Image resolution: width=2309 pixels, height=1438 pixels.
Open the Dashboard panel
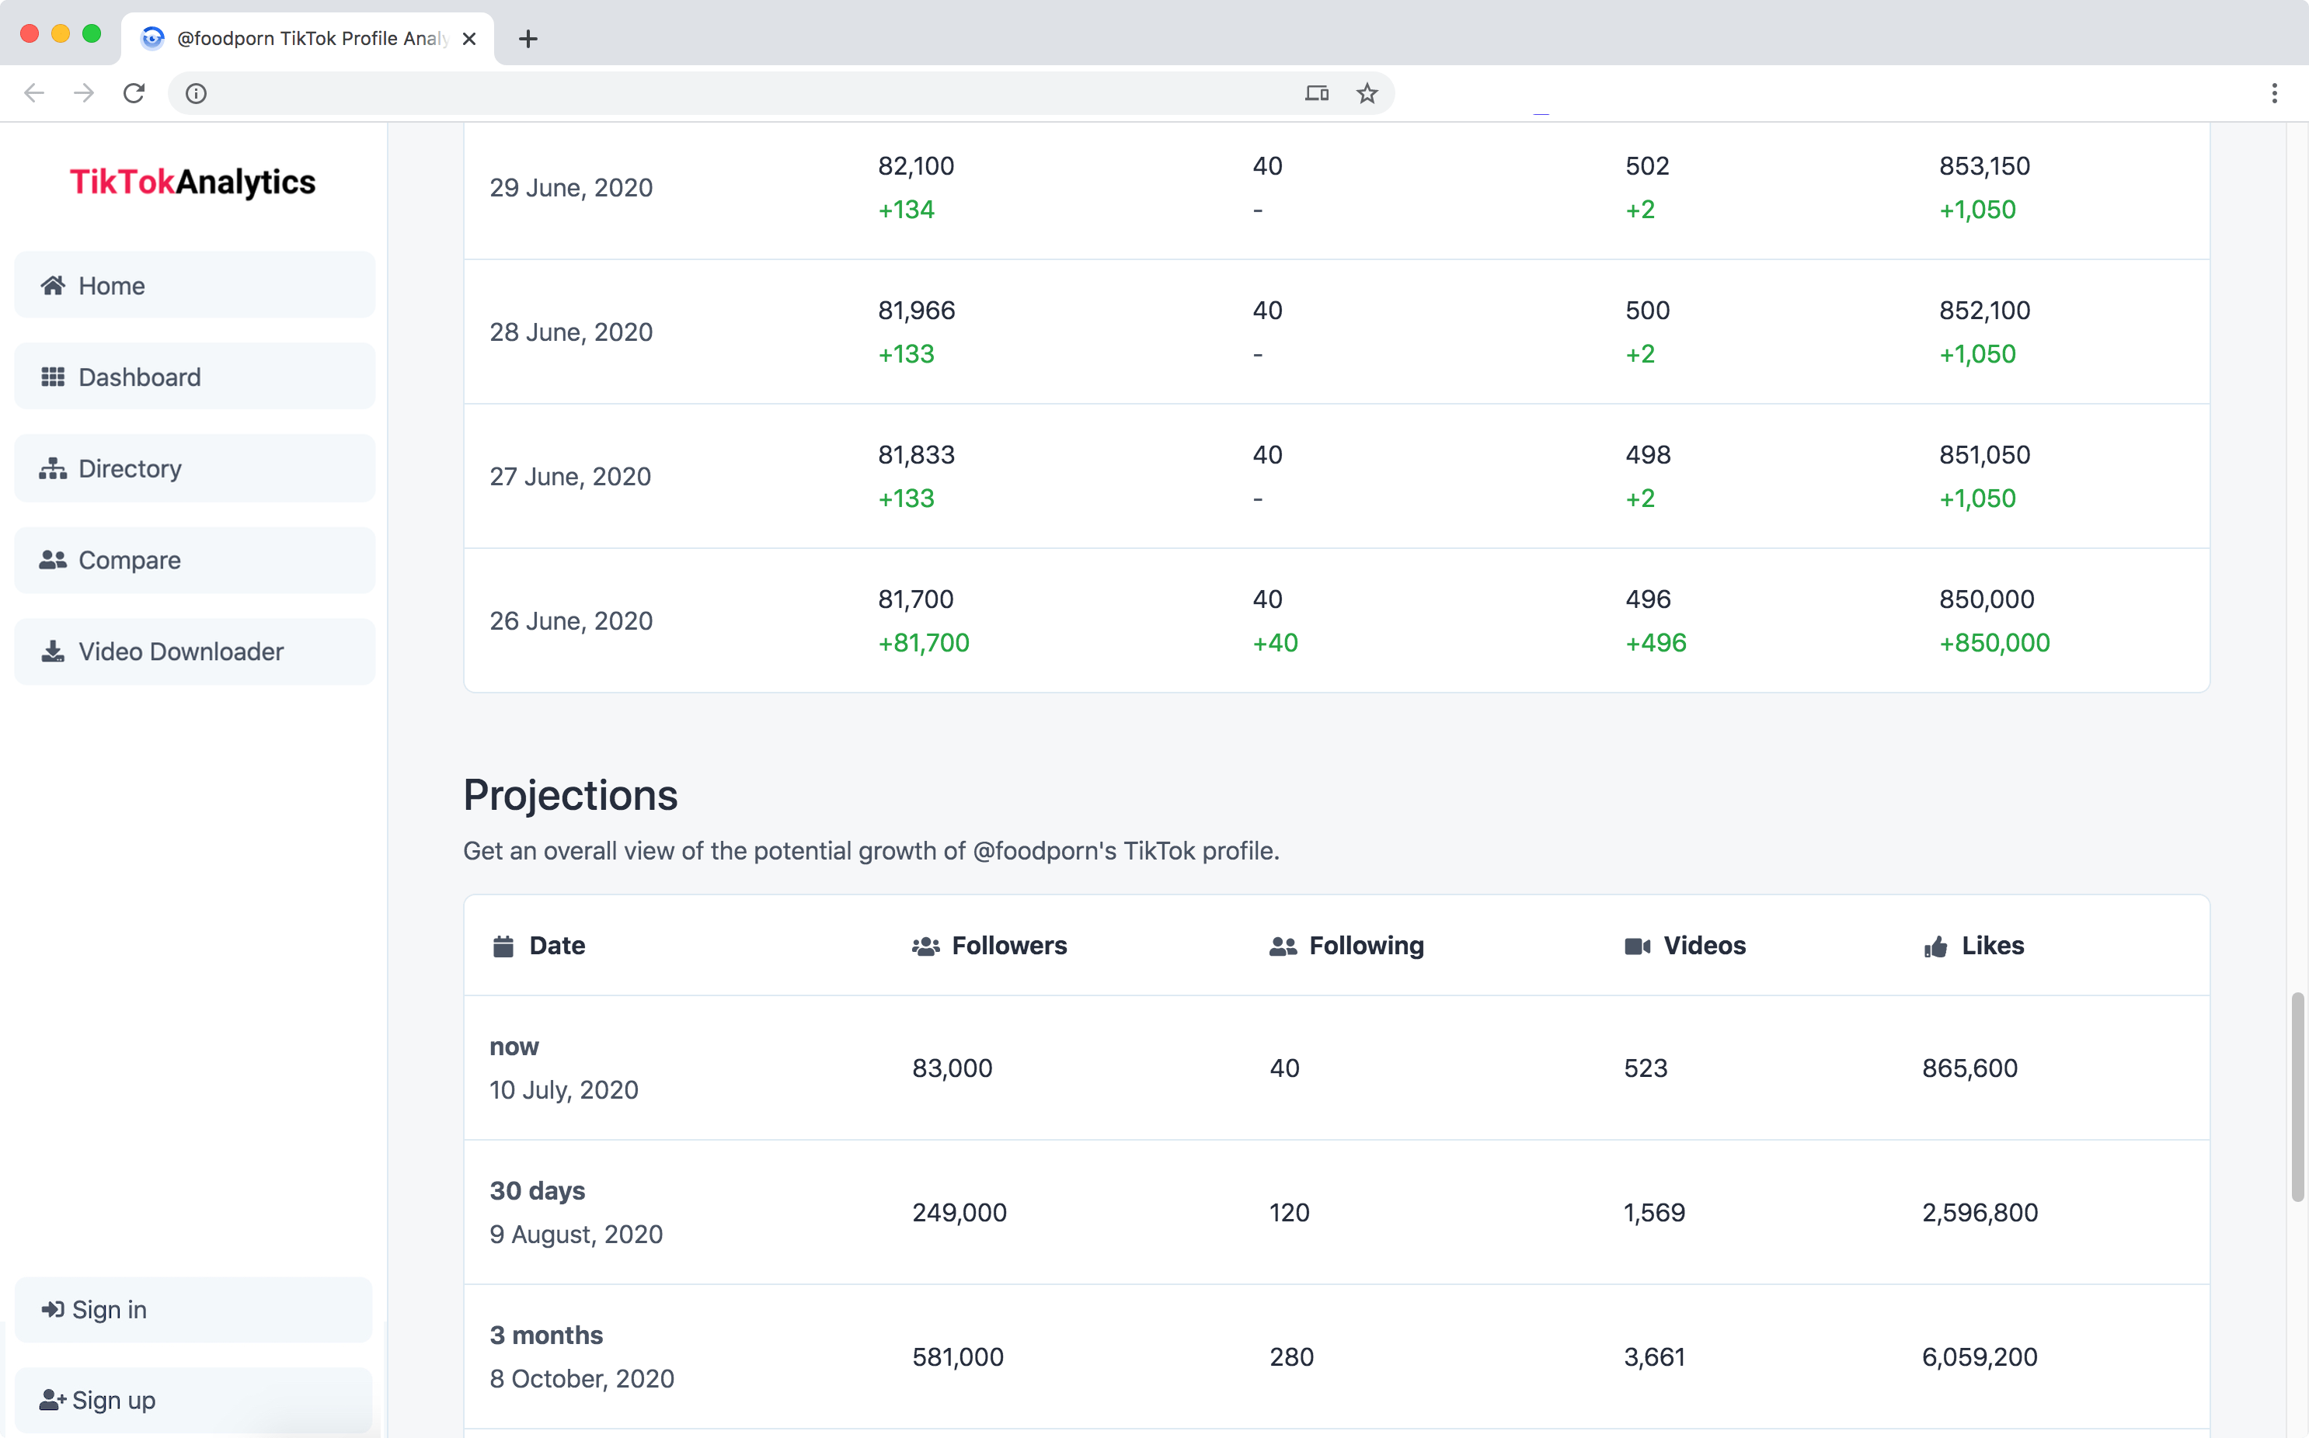139,376
